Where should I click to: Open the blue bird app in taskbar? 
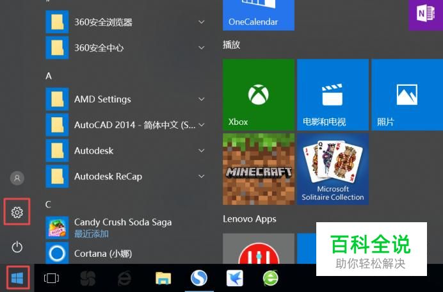tap(234, 278)
